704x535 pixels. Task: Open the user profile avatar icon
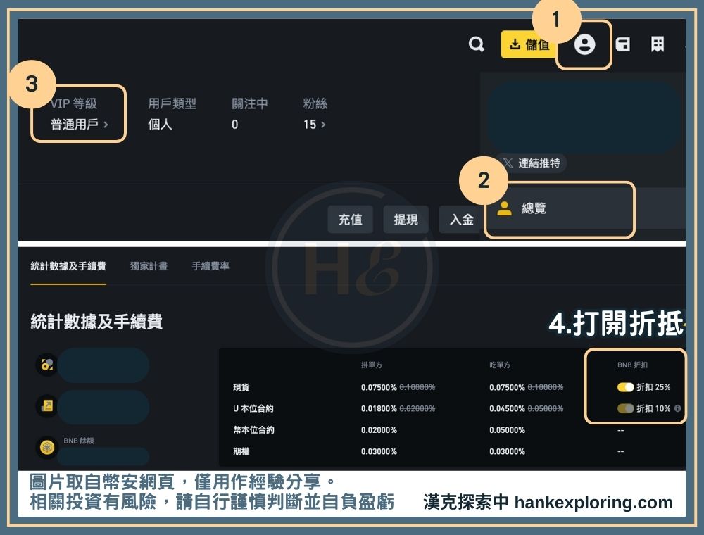584,44
